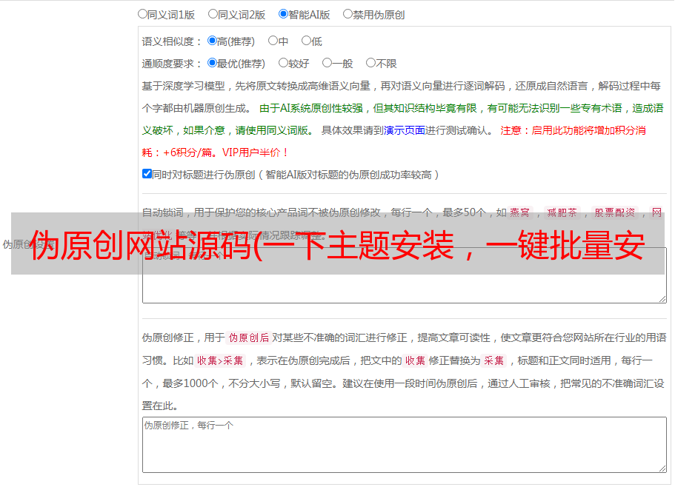Select the 智能AI版 radio option
Image resolution: width=675 pixels, height=487 pixels.
pyautogui.click(x=283, y=14)
